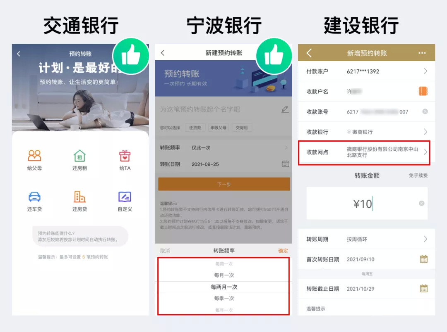The width and height of the screenshot is (447, 332).
Task: Open the calendar icon next to 转账日期
Action: 285,164
